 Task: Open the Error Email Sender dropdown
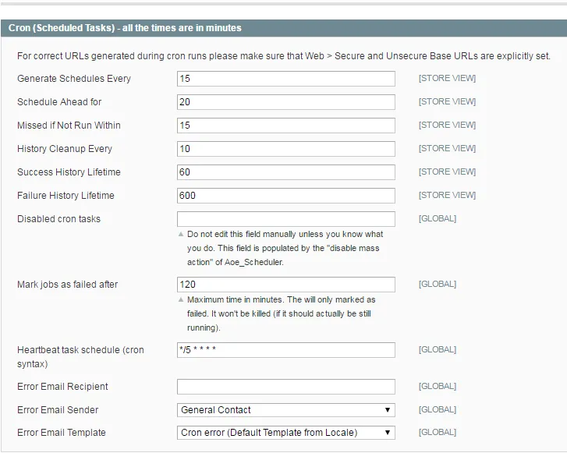[x=285, y=410]
